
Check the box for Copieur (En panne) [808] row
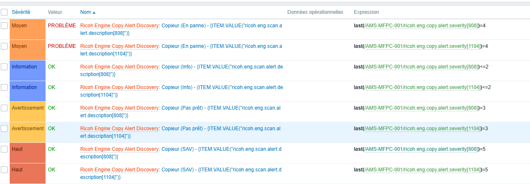4,26
